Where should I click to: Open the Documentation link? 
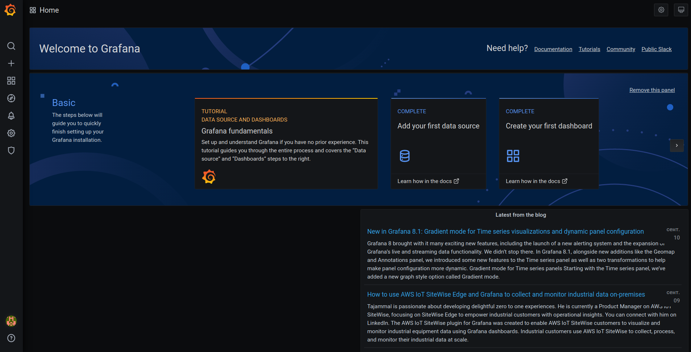click(553, 49)
